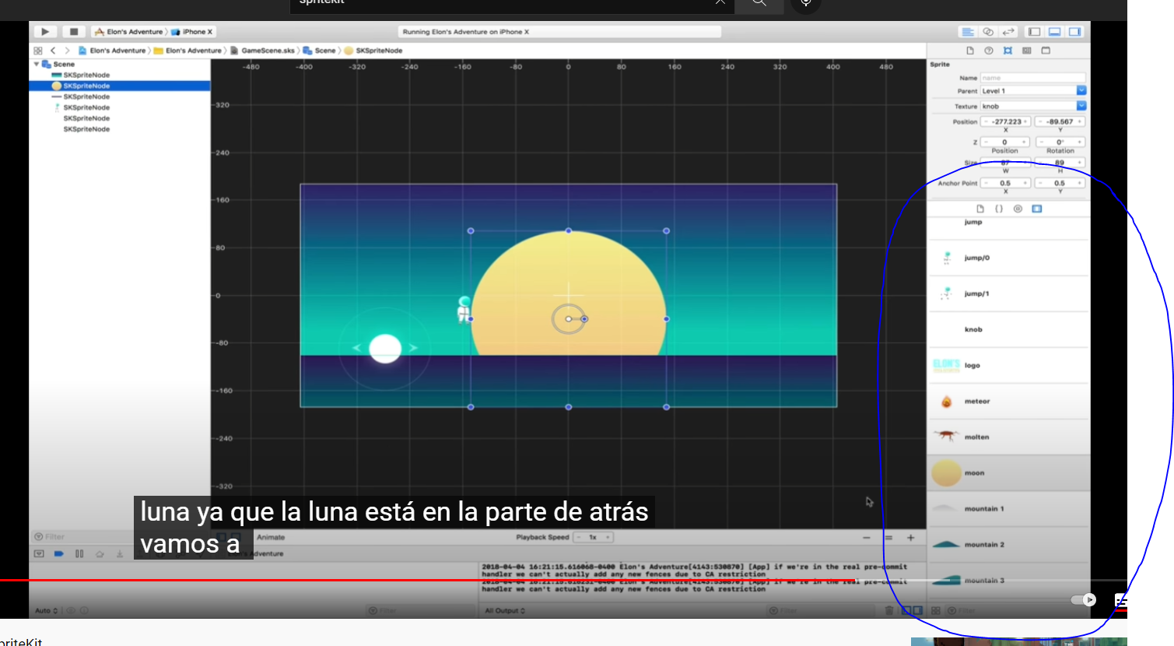
Task: Open the Attributes inspector icon
Action: click(1008, 51)
